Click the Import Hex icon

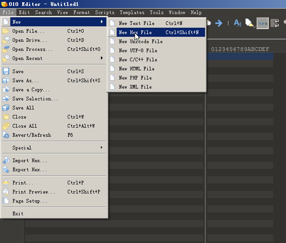pos(6,160)
